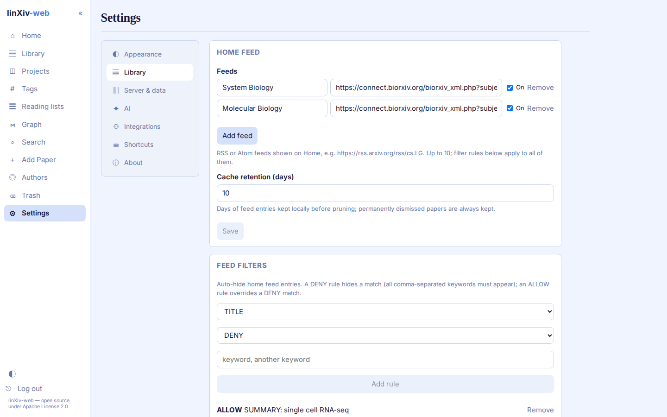The height and width of the screenshot is (417, 667).
Task: Click the AI sparkle icon
Action: 116,108
